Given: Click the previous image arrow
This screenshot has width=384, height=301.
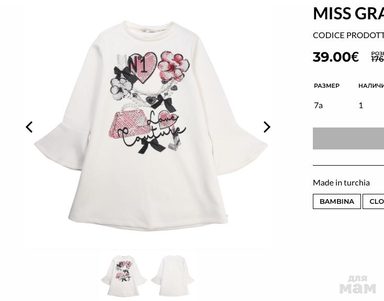Looking at the screenshot, I should pos(29,127).
